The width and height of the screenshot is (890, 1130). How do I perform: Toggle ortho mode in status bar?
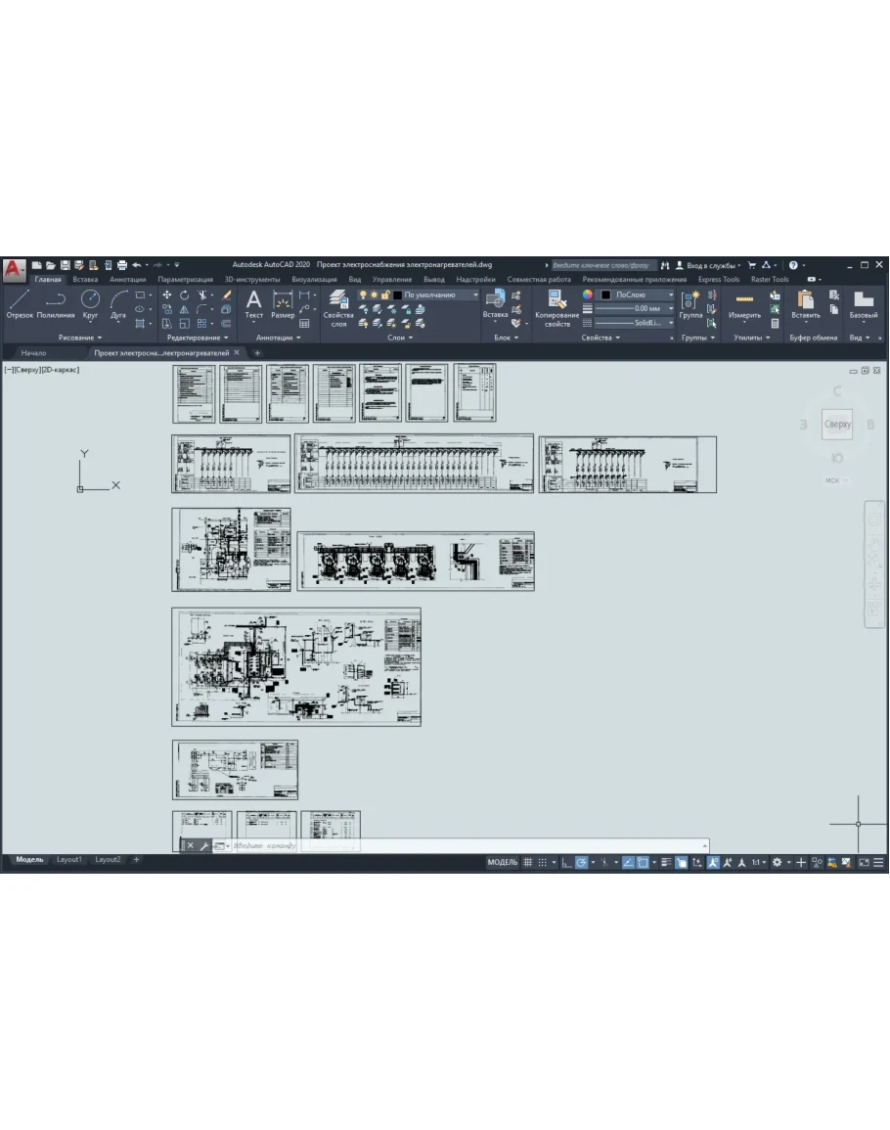click(566, 862)
